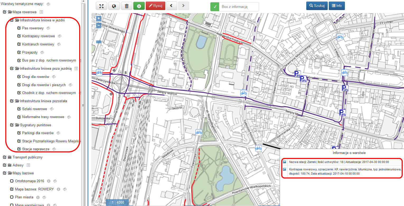Zoom in with the map plus button
The width and height of the screenshot is (404, 206).
pyautogui.click(x=99, y=18)
